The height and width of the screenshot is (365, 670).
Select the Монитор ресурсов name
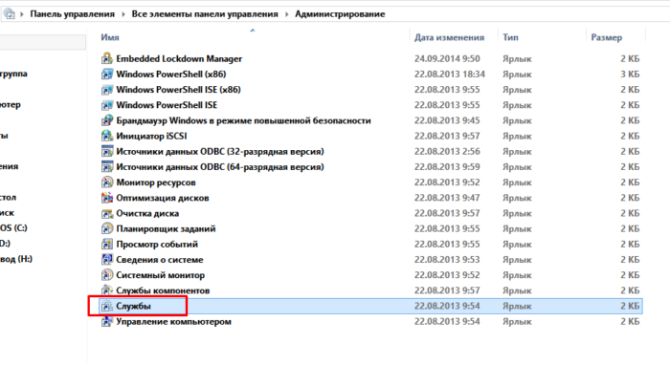point(156,182)
